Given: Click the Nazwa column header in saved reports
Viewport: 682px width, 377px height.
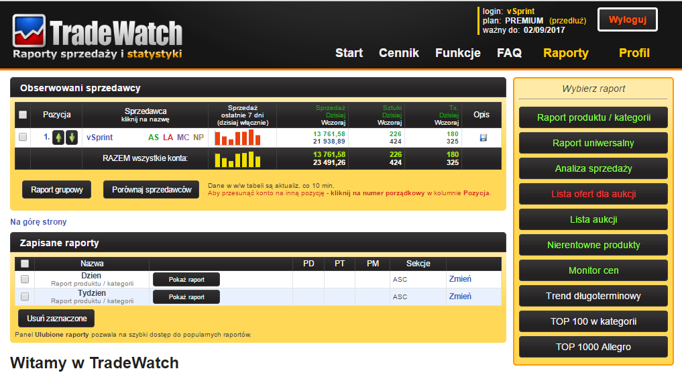Looking at the screenshot, I should [x=92, y=264].
